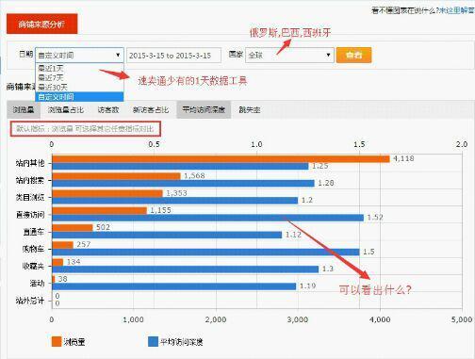
Task: Click the blue 直接访问 bar valued 1.52
Action: pos(208,218)
